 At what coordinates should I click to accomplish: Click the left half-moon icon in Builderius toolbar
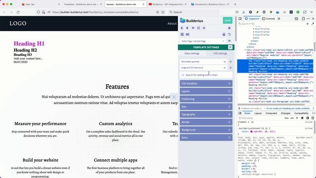182,28
